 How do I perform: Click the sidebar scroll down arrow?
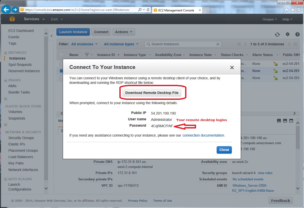[x=46, y=188]
